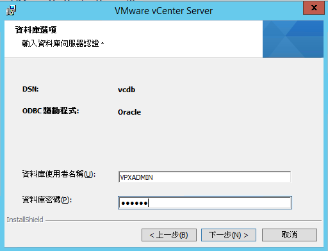Image resolution: width=328 pixels, height=251 pixels.
Task: Close the VMware vCenter Server dialog
Action: (x=314, y=8)
